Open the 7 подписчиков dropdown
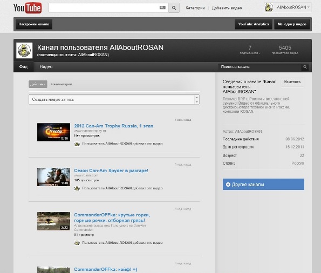Image resolution: width=321 pixels, height=273 pixels. point(250,50)
